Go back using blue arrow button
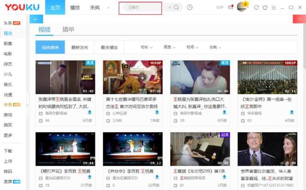 [36, 19]
